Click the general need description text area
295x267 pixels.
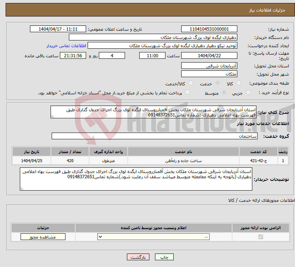click(153, 112)
